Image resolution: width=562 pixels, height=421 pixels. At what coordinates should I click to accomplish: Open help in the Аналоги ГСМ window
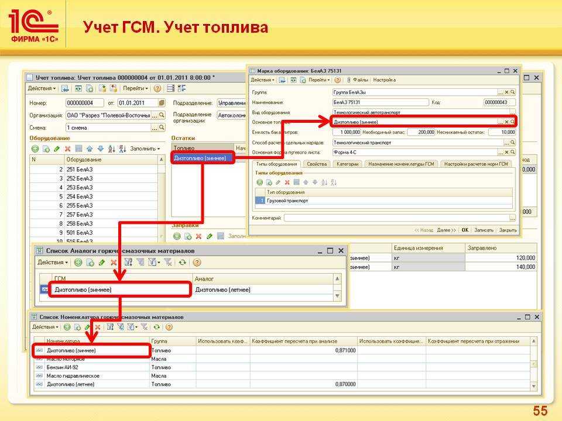[197, 263]
